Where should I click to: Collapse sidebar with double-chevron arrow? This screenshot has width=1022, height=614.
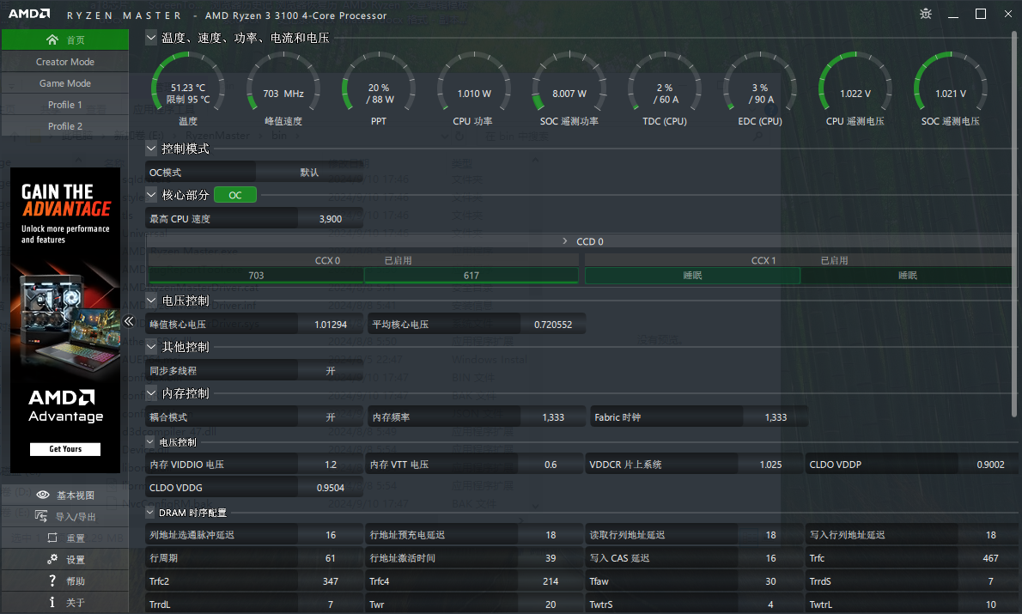point(129,321)
